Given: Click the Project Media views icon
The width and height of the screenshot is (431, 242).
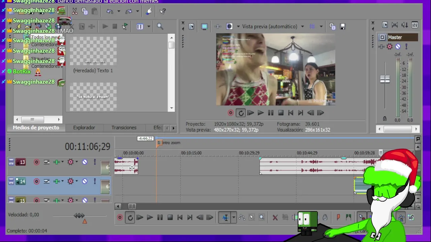Looking at the screenshot, I should (x=140, y=27).
